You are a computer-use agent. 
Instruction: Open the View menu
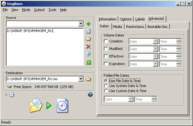coord(15,10)
